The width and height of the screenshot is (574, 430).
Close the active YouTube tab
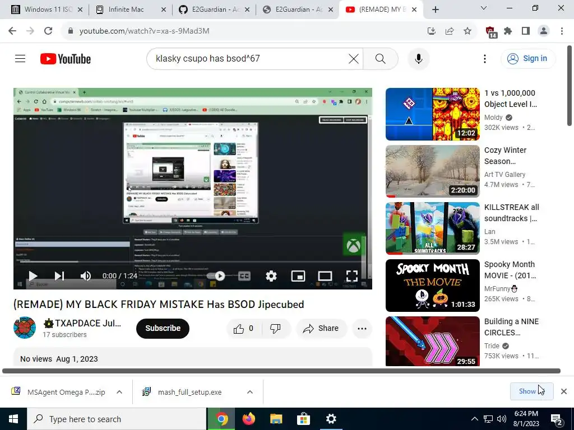pyautogui.click(x=414, y=10)
